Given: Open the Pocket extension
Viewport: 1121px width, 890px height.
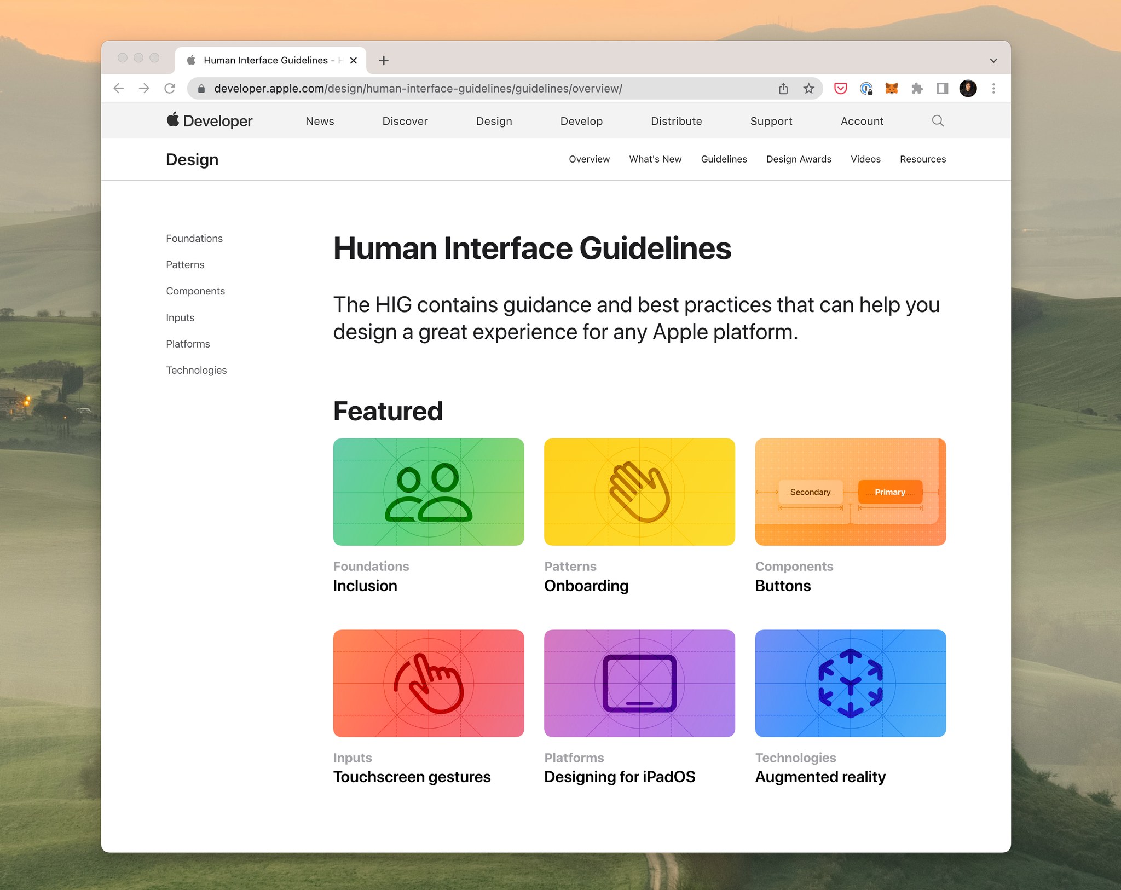Looking at the screenshot, I should point(840,88).
